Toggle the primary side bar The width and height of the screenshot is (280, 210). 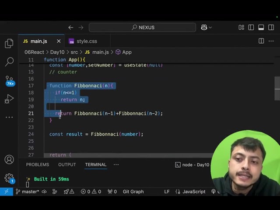click(x=251, y=27)
